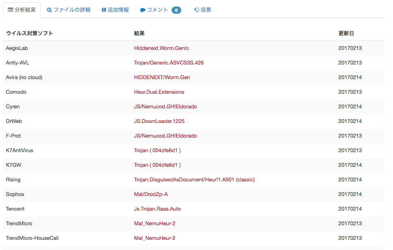
Task: Click the thumbs-down icon beside 投票
Action: 197,10
